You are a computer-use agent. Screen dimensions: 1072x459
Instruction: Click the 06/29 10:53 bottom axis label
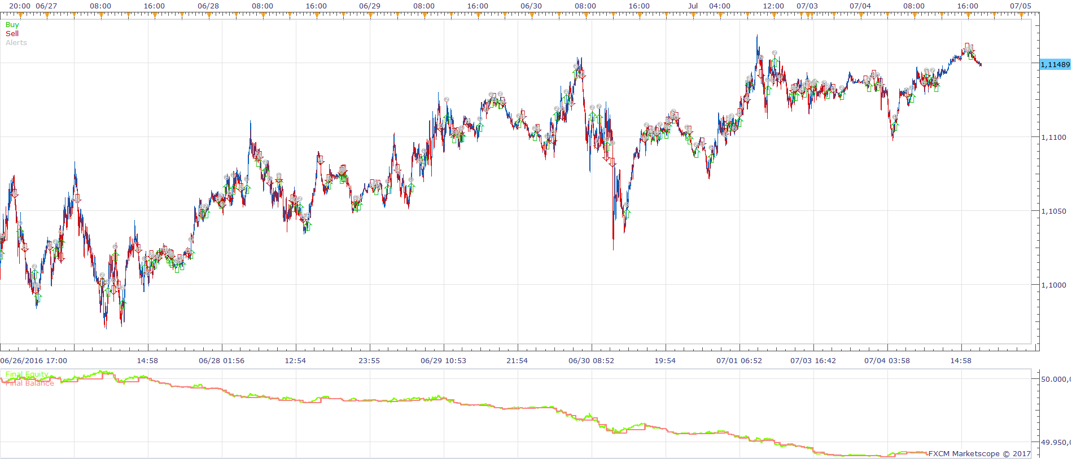point(444,361)
